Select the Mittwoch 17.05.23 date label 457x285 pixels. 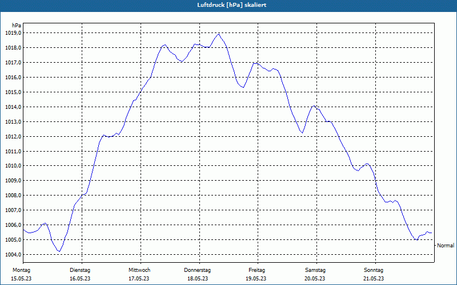pyautogui.click(x=139, y=274)
